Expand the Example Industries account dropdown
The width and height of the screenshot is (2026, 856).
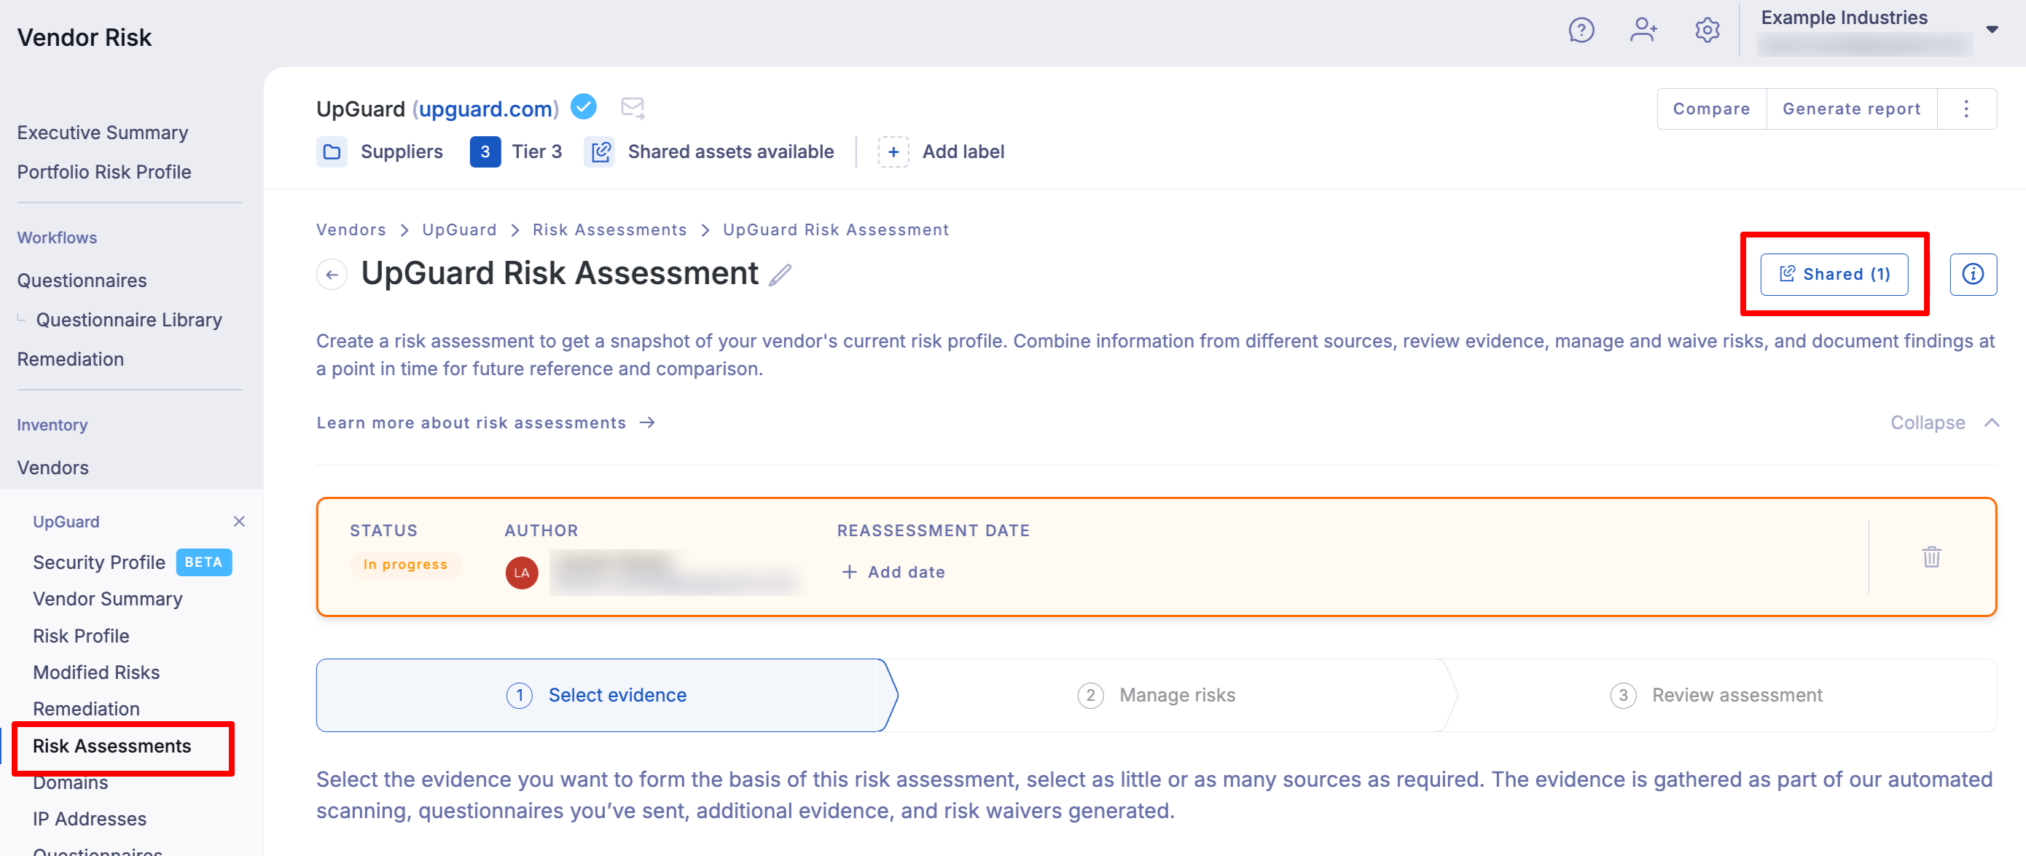(x=1992, y=29)
